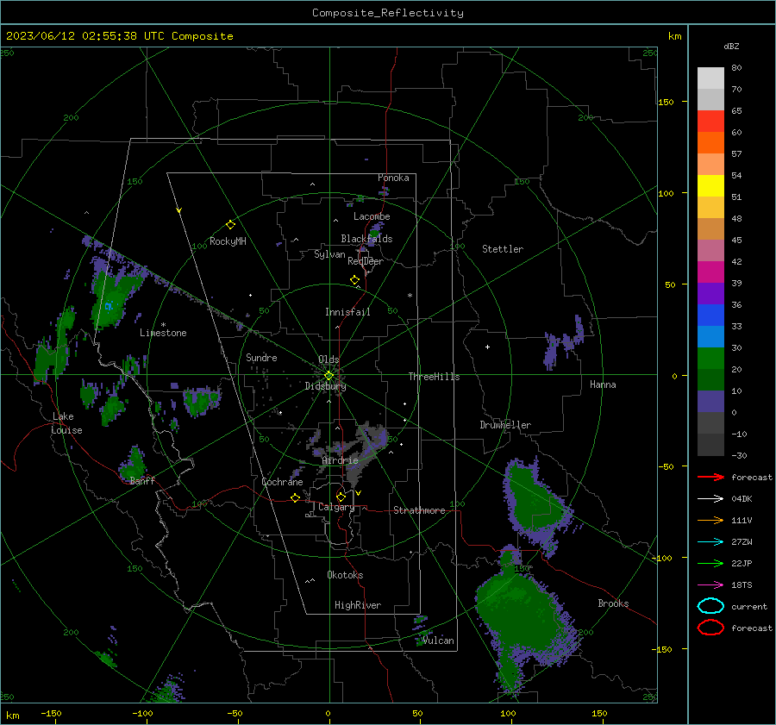Click the yellow diamond marker above Calgary
The width and height of the screenshot is (776, 725).
[341, 497]
